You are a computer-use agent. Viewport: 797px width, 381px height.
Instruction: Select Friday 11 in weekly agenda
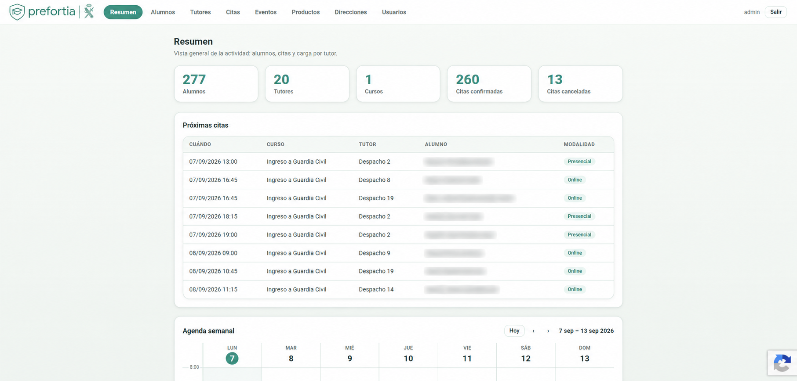coord(467,359)
